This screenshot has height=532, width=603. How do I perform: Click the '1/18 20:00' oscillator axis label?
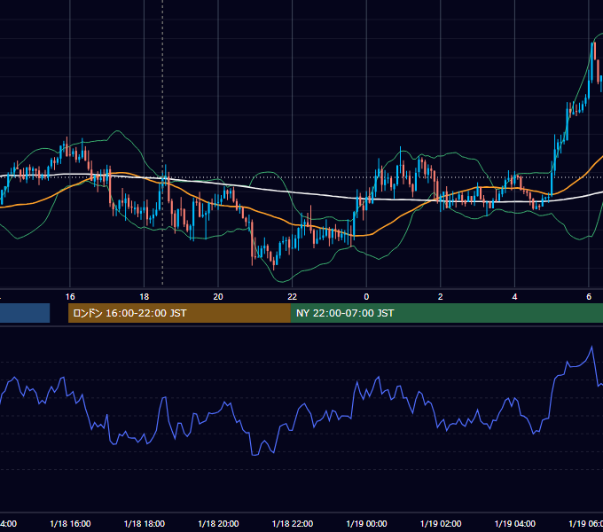(218, 524)
